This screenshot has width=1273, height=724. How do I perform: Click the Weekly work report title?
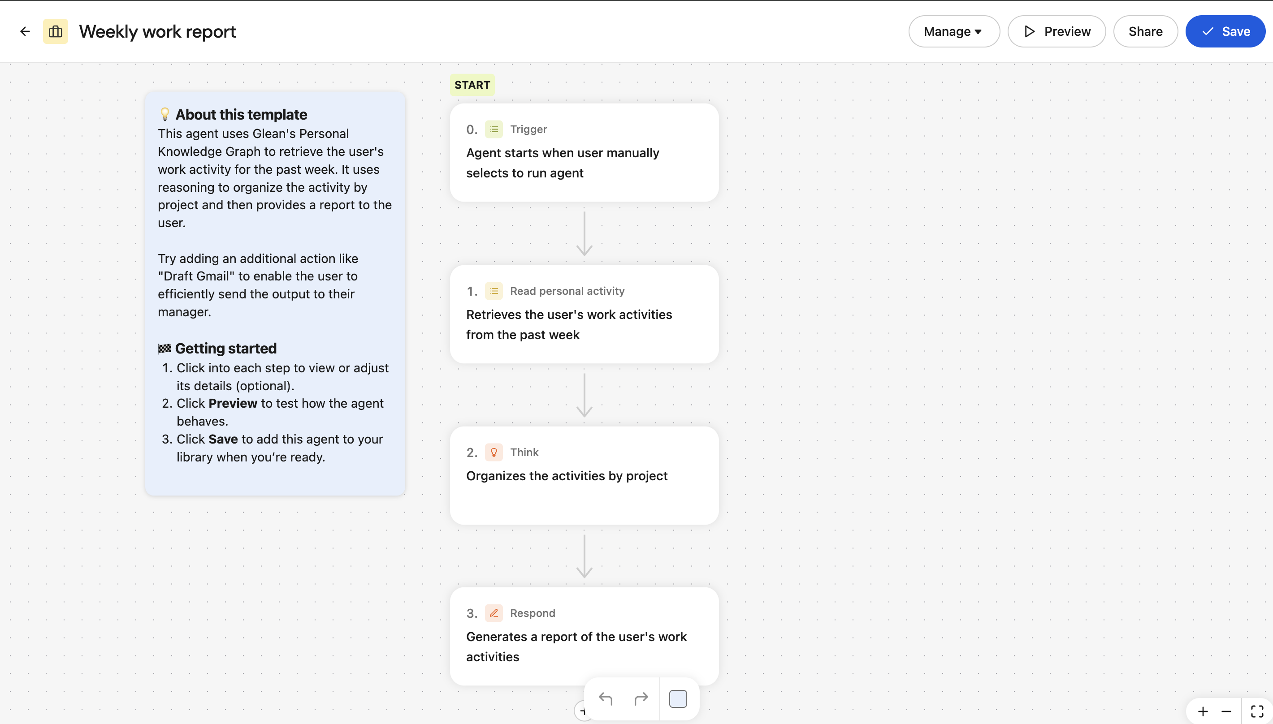(157, 31)
